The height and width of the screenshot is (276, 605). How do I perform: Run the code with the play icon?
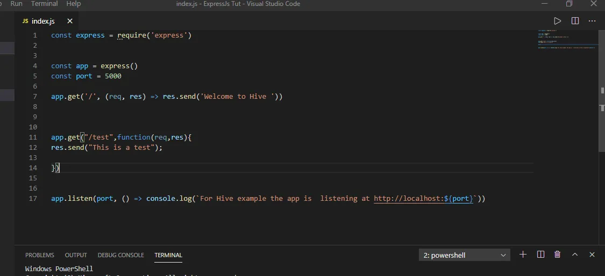click(x=557, y=21)
